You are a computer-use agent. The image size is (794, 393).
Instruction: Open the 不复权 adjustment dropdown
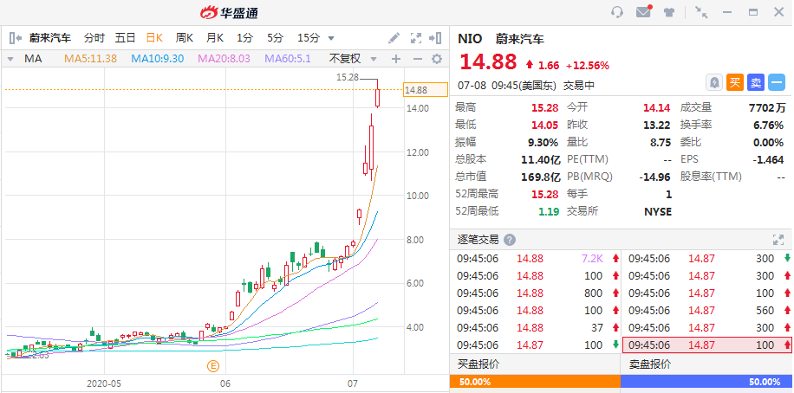[x=353, y=59]
